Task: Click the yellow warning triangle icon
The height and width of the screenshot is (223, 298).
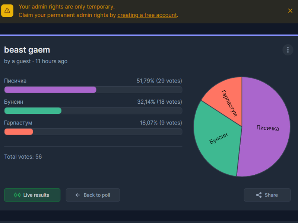Action: [x=7, y=11]
